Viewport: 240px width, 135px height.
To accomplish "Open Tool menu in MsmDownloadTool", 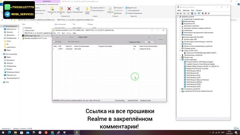I will coord(63,33).
